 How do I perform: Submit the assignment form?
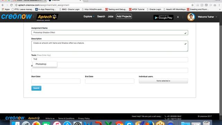[36, 88]
